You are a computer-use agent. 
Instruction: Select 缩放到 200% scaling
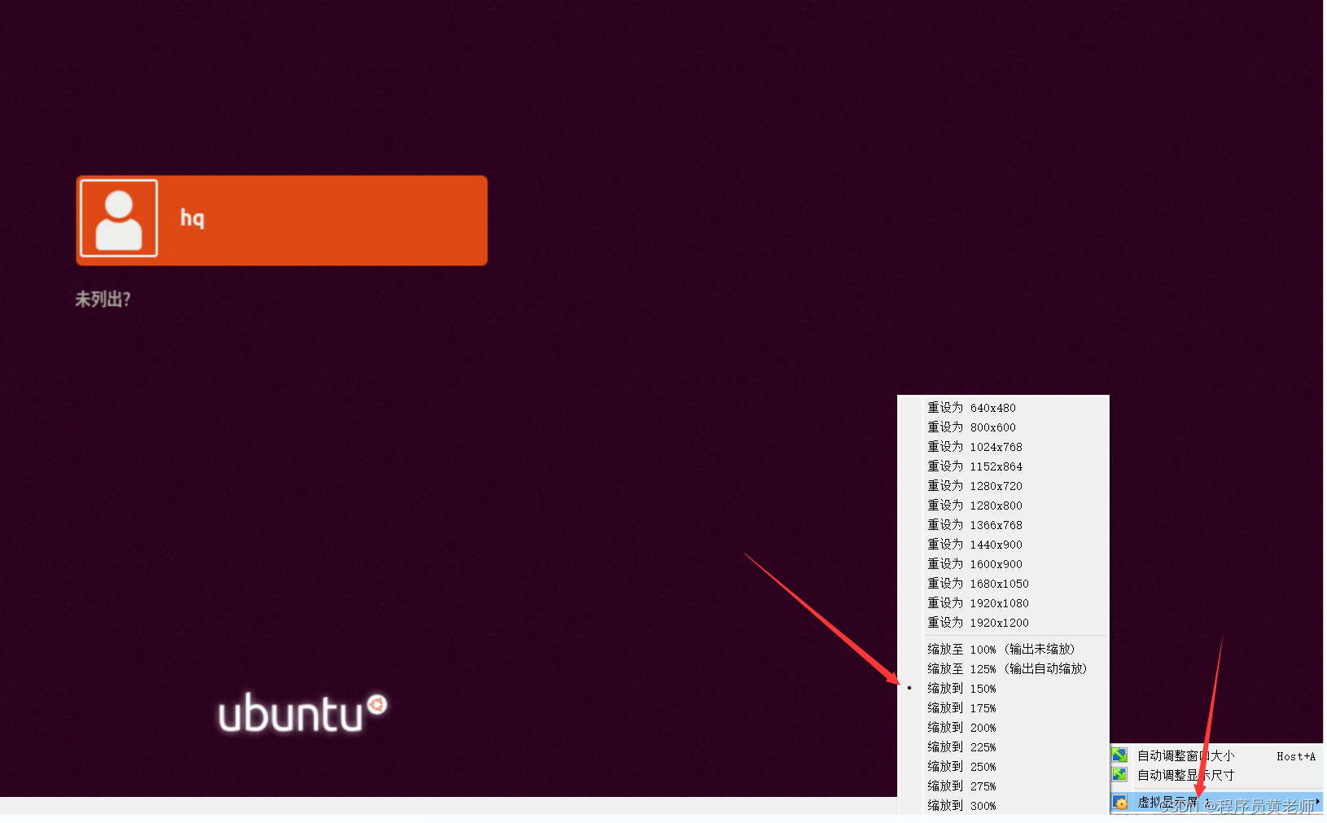tap(1003, 728)
